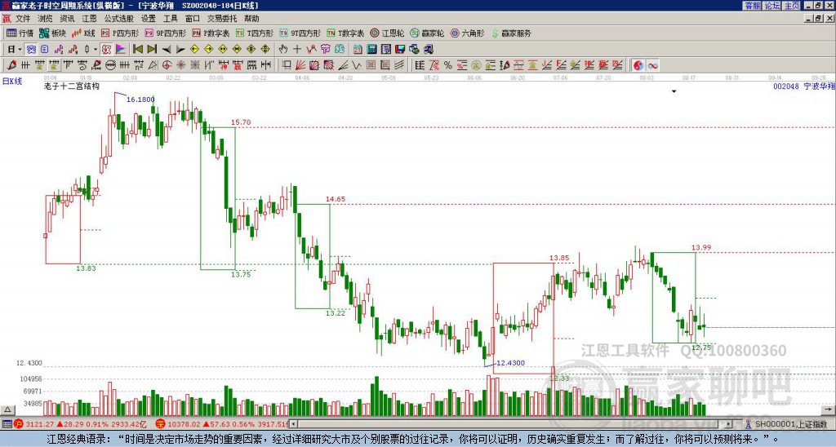
Task: Click the 客服 customer service link
Action: coord(752,6)
